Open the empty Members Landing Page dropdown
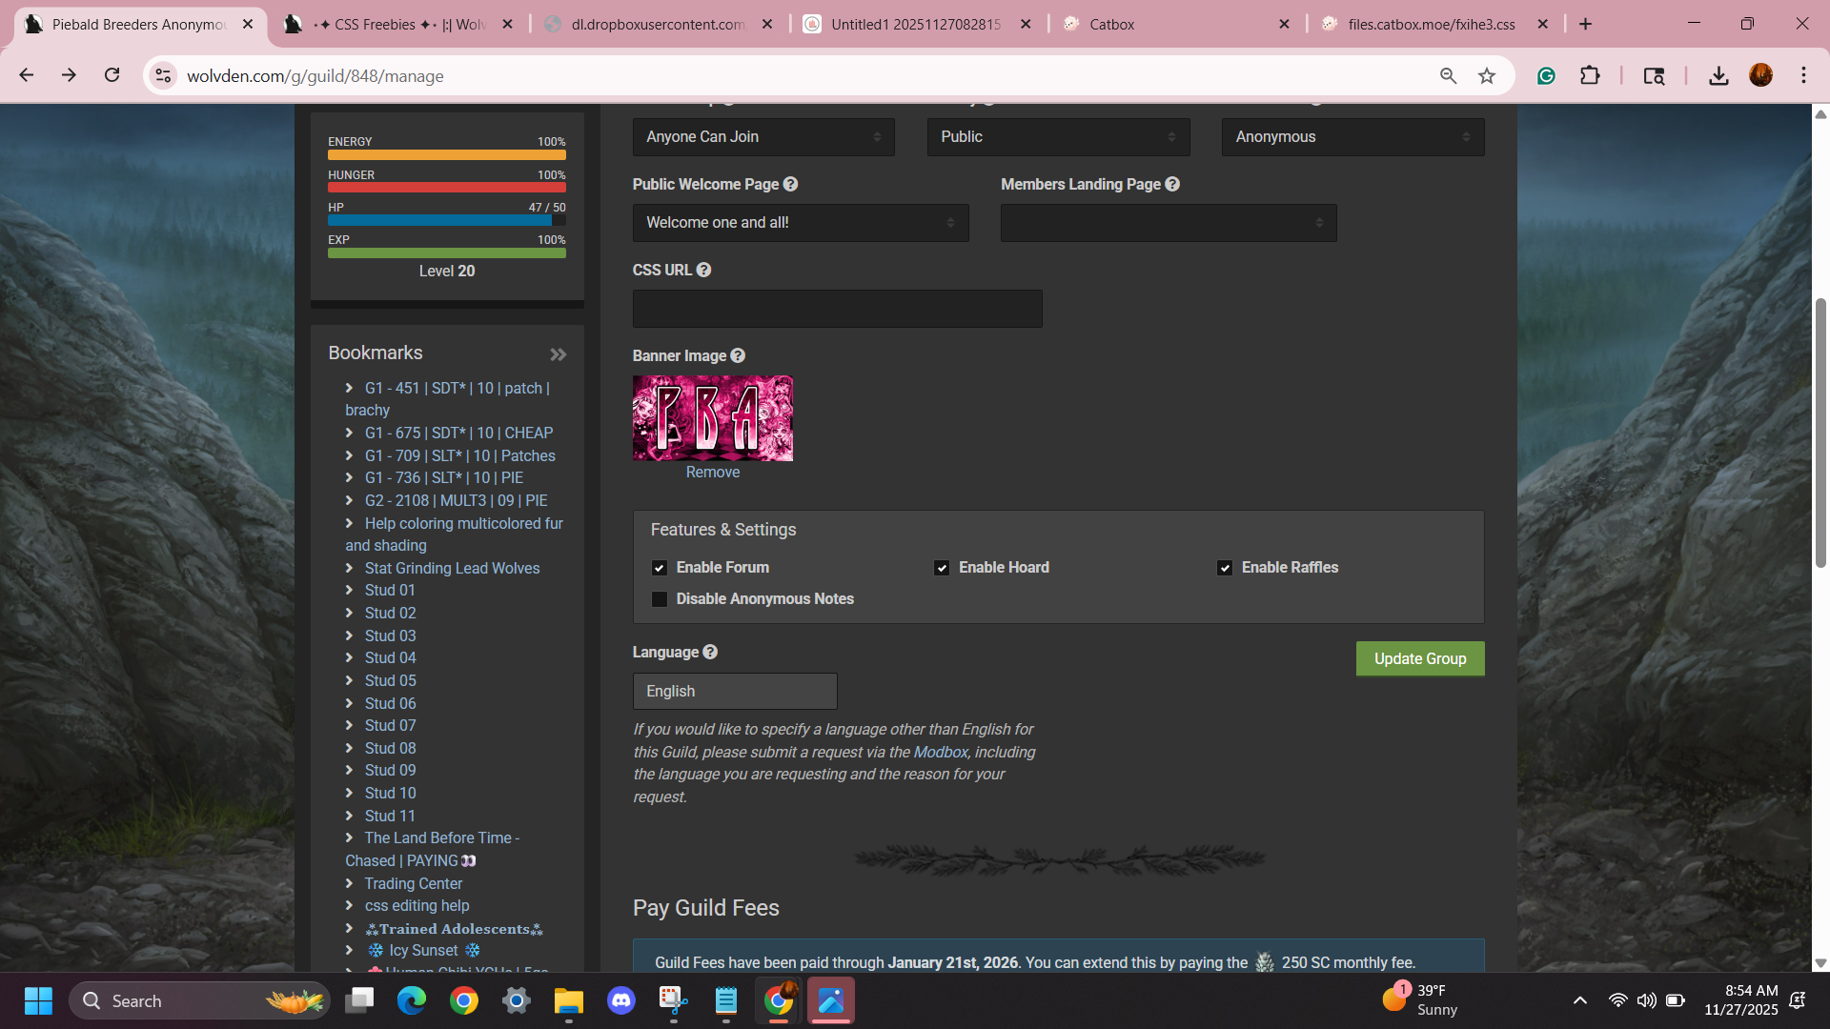 pos(1169,223)
